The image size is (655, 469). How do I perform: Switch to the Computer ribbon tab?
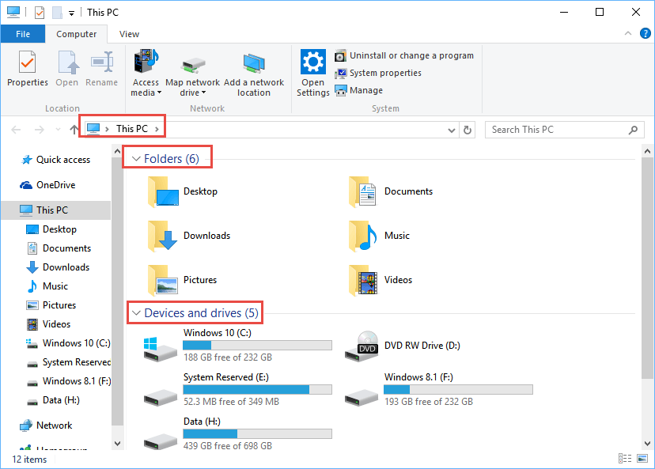pos(76,34)
